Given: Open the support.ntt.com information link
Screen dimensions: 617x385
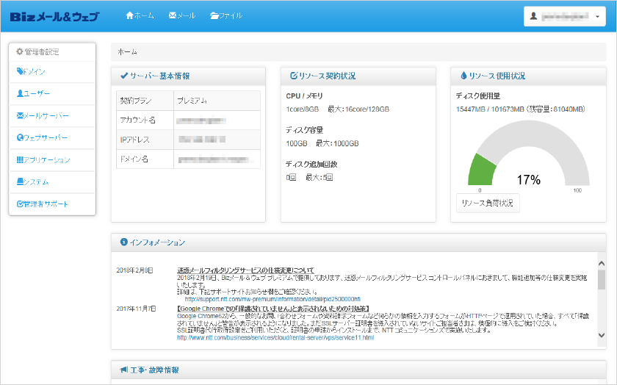Looking at the screenshot, I should [273, 299].
